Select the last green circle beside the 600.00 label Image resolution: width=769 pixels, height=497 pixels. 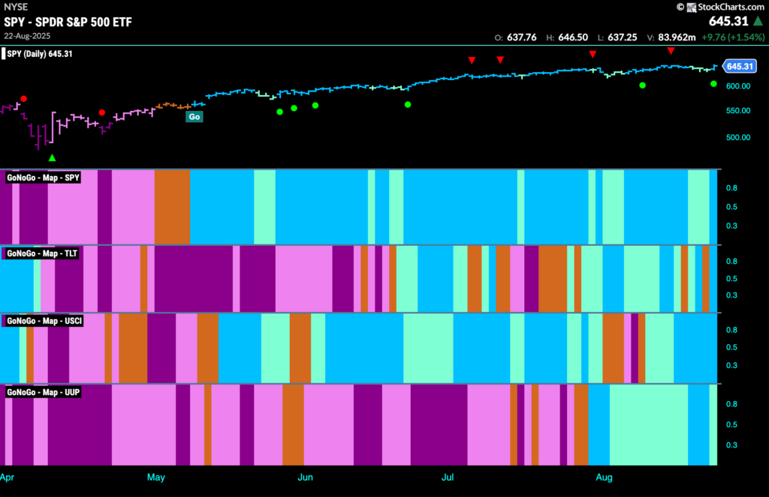point(713,84)
